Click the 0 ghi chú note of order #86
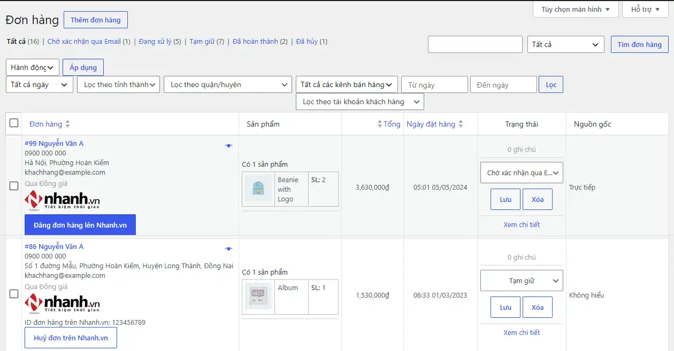Screen dimensions: 674x351 pos(522,258)
